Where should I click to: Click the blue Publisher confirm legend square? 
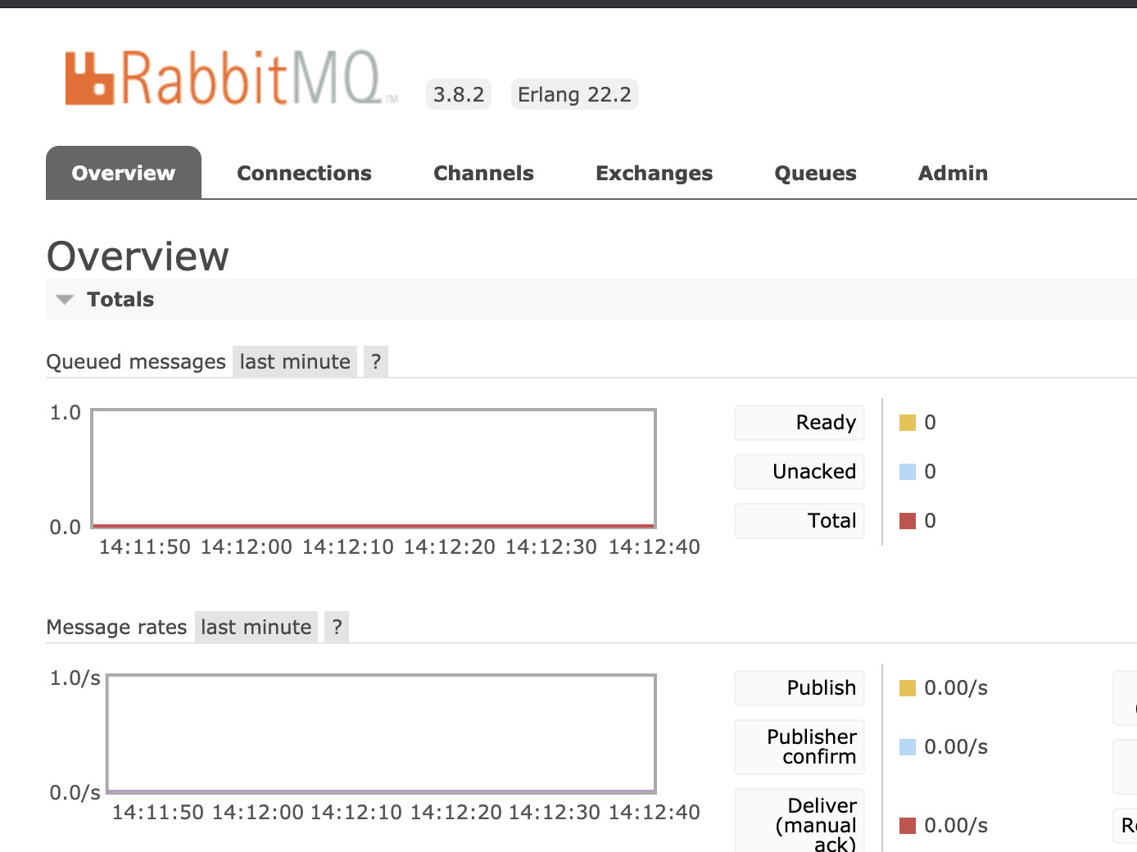(907, 746)
